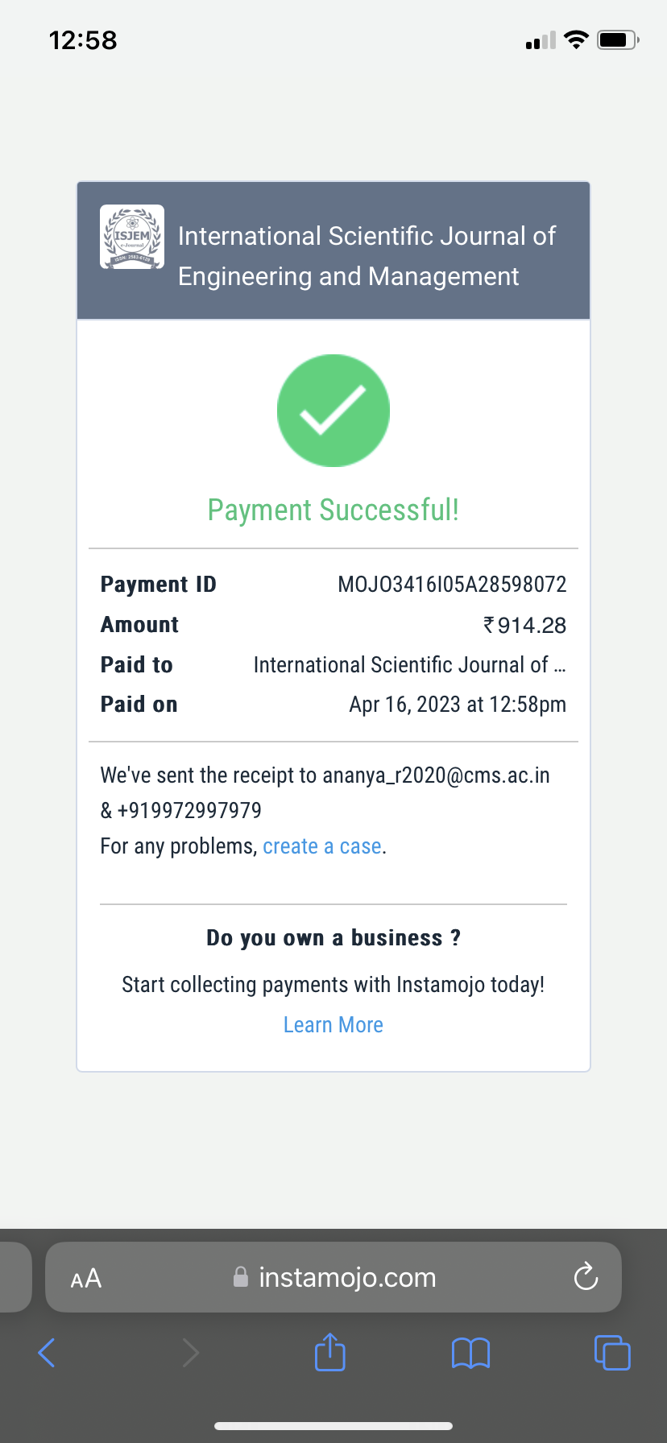Tap the ₹914.28 amount
This screenshot has height=1443, width=667.
tap(524, 625)
